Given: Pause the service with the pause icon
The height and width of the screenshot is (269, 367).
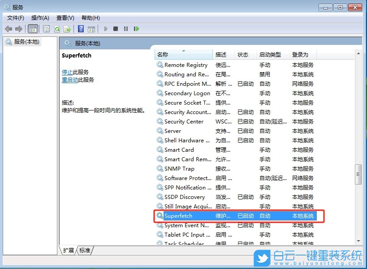Looking at the screenshot, I should click(127, 29).
